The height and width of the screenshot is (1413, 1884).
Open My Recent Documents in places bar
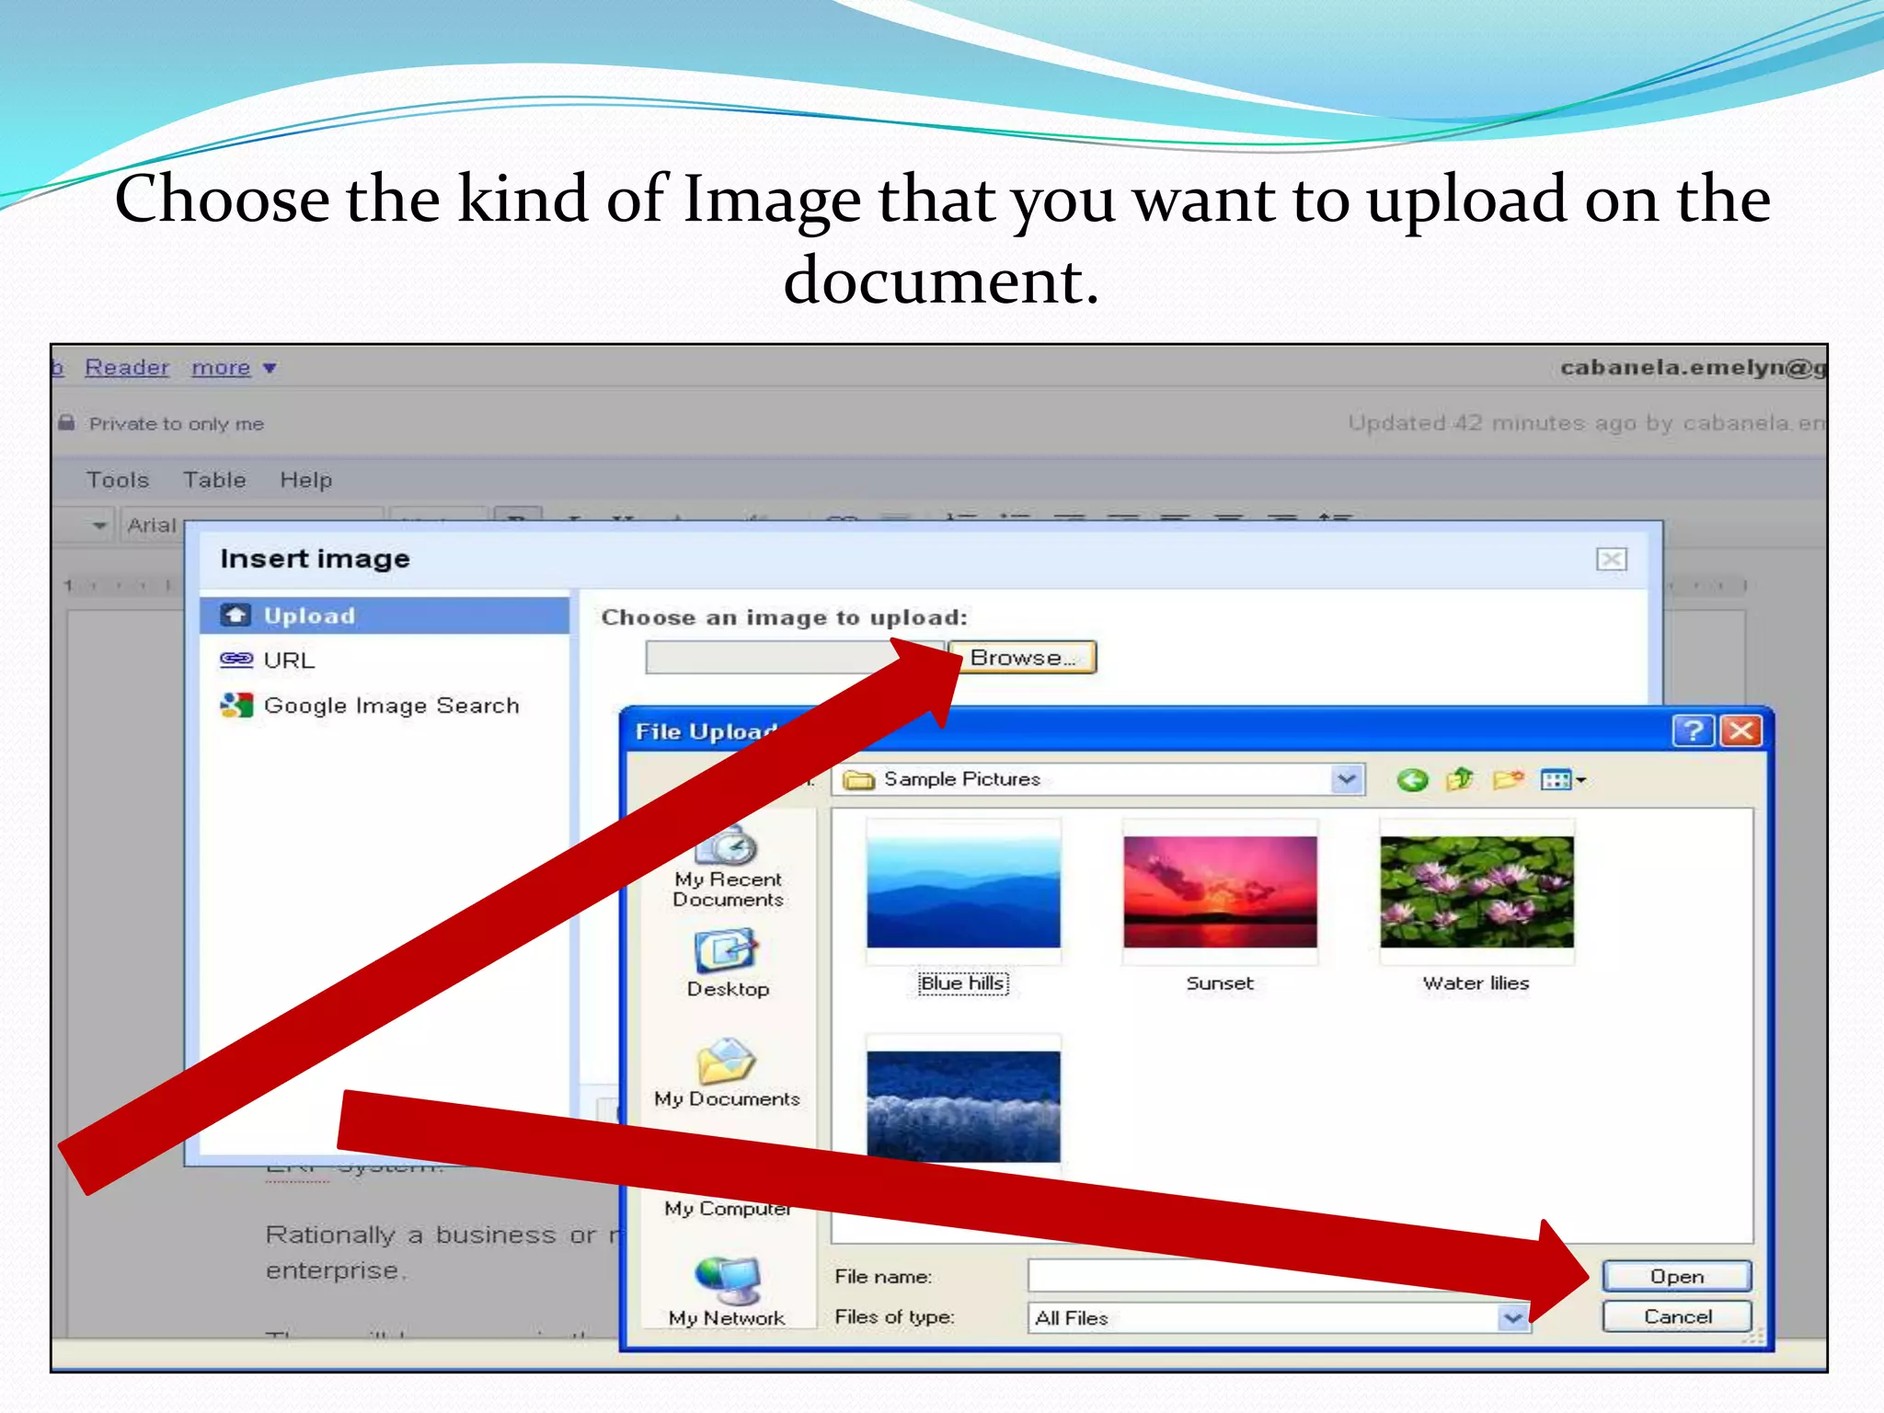[x=728, y=867]
